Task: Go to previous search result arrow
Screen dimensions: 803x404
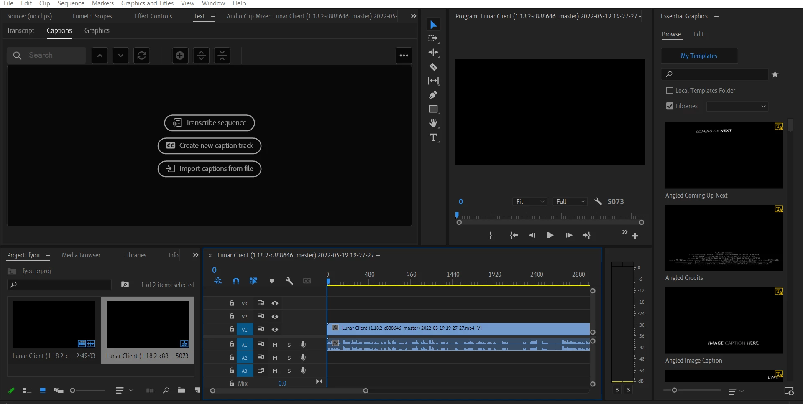Action: [x=100, y=56]
